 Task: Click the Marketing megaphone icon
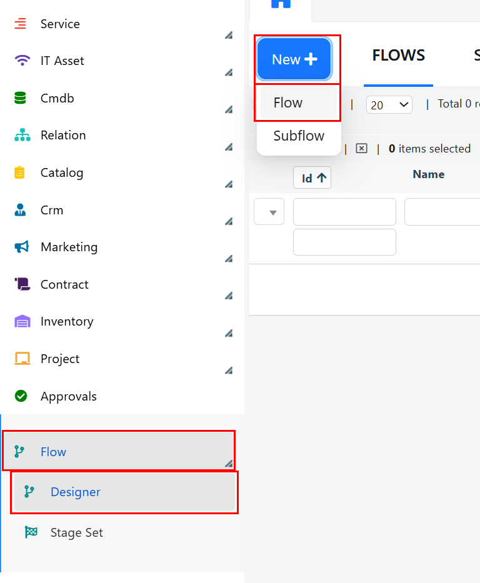coord(22,247)
